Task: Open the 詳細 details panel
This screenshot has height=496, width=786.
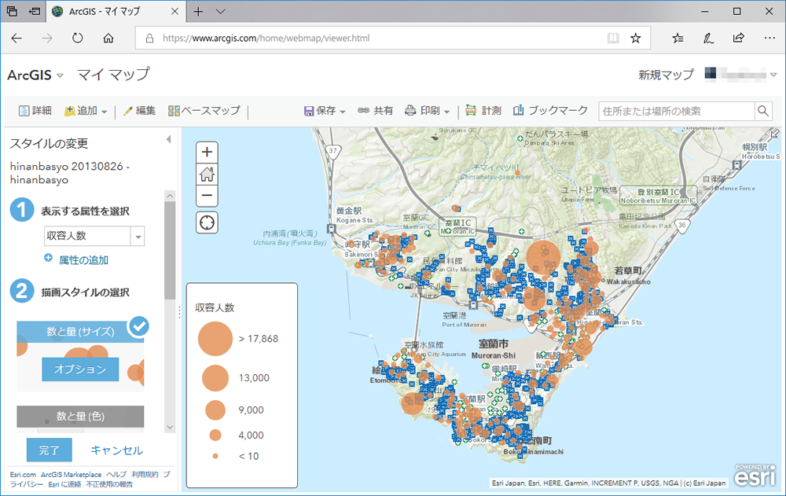Action: point(35,111)
